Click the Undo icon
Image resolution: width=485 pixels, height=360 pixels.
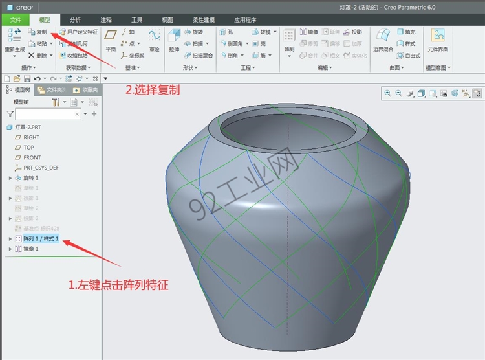[x=37, y=78]
